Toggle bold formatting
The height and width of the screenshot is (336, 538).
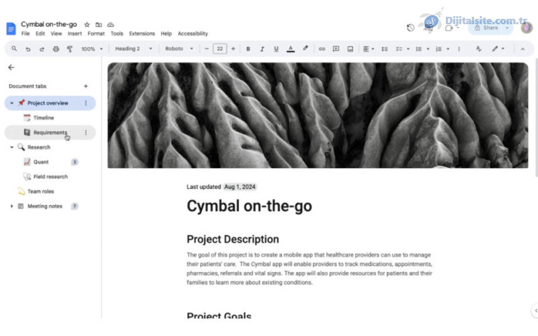click(248, 49)
